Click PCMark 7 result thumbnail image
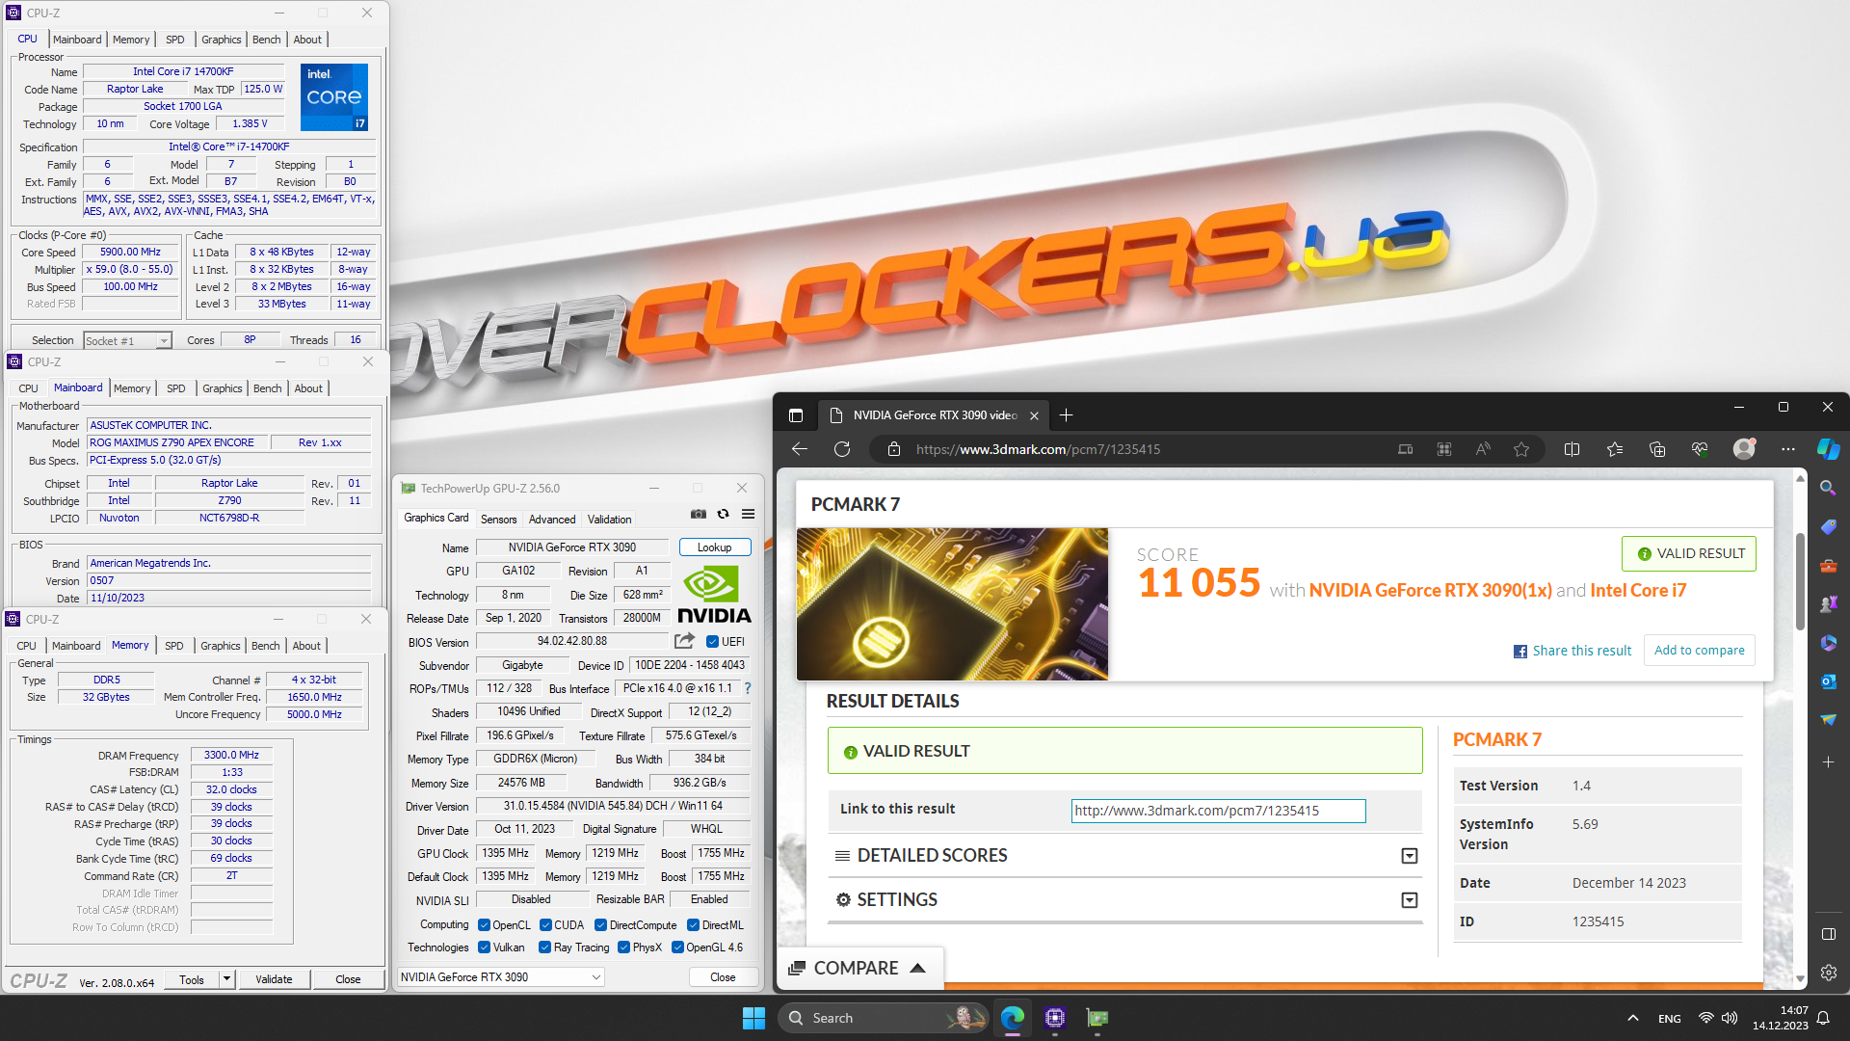 [952, 603]
